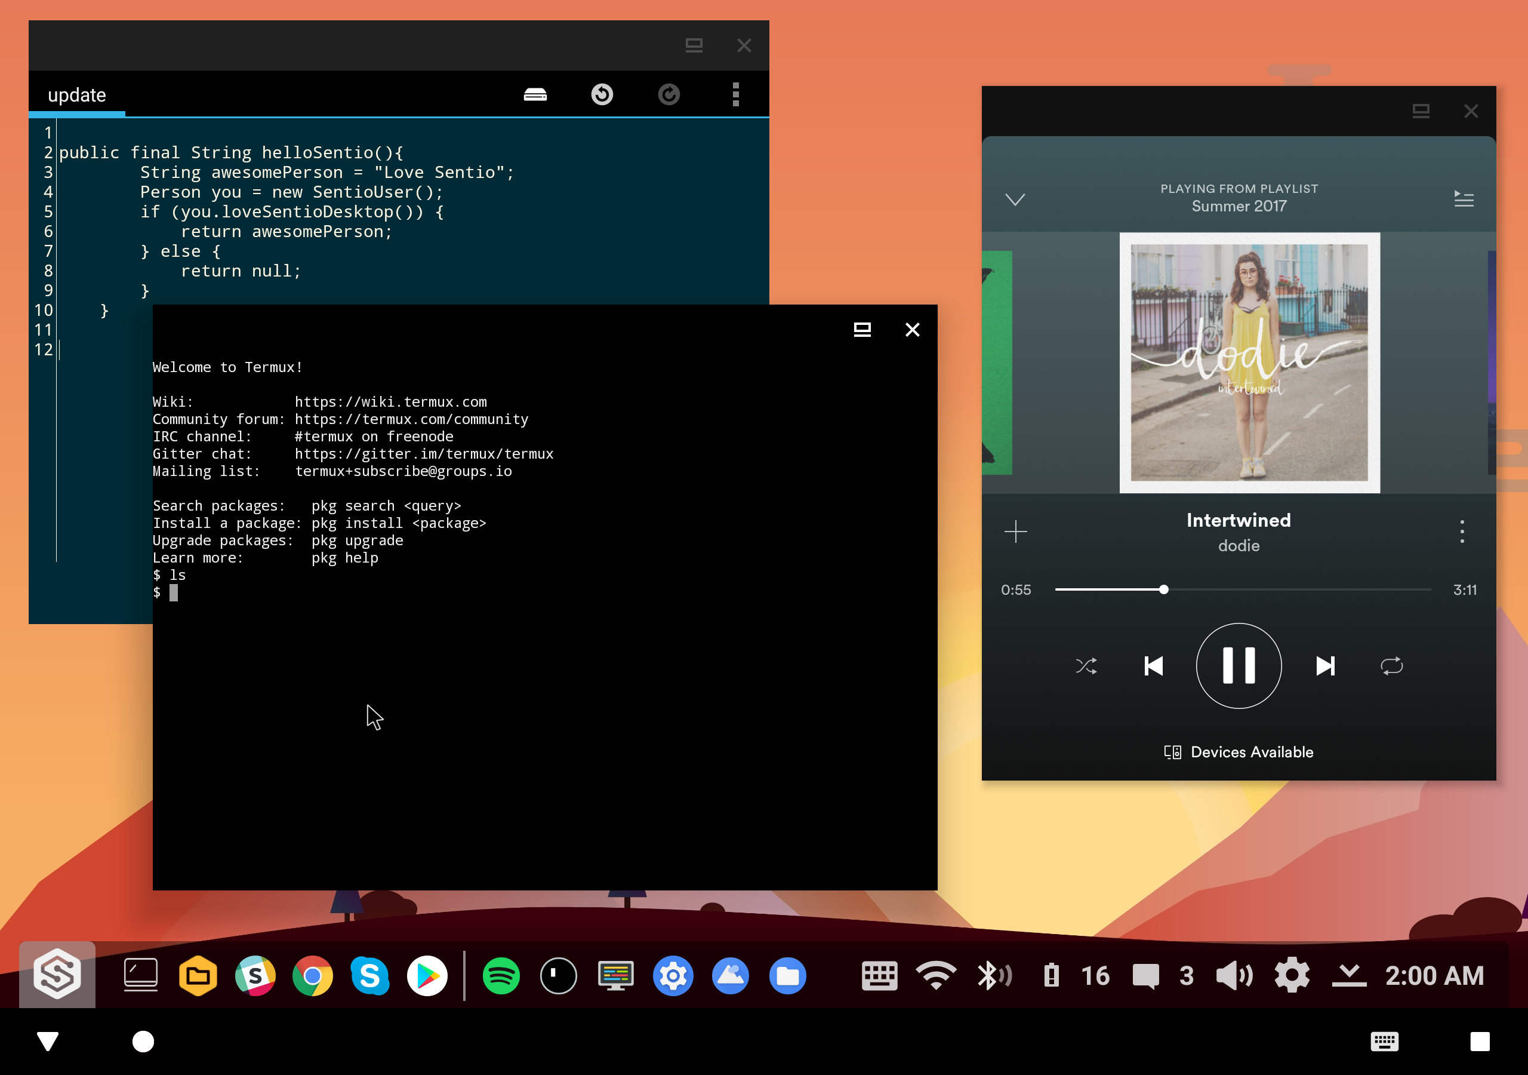The image size is (1528, 1075).
Task: Click the gitter.im/termux/termux text in Termux
Action: click(x=424, y=453)
